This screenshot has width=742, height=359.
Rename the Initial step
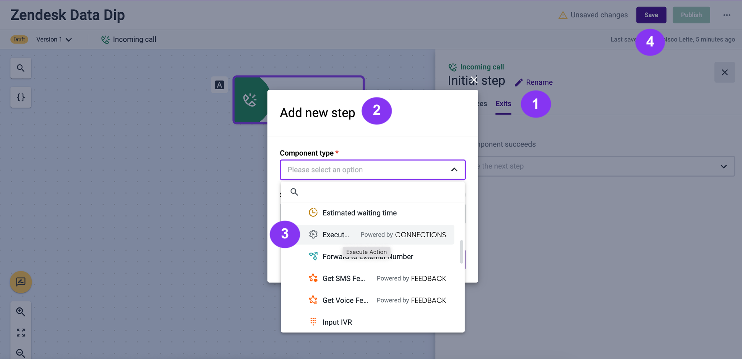534,82
